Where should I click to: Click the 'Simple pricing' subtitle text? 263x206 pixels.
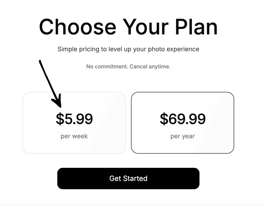pos(128,49)
